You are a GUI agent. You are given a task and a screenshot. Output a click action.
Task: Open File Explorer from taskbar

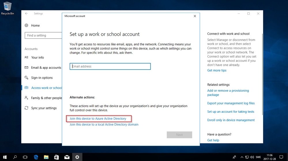point(46,157)
